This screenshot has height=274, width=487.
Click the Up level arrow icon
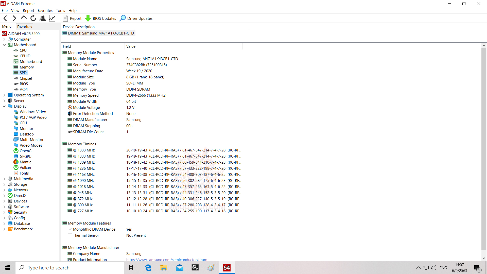point(24,18)
